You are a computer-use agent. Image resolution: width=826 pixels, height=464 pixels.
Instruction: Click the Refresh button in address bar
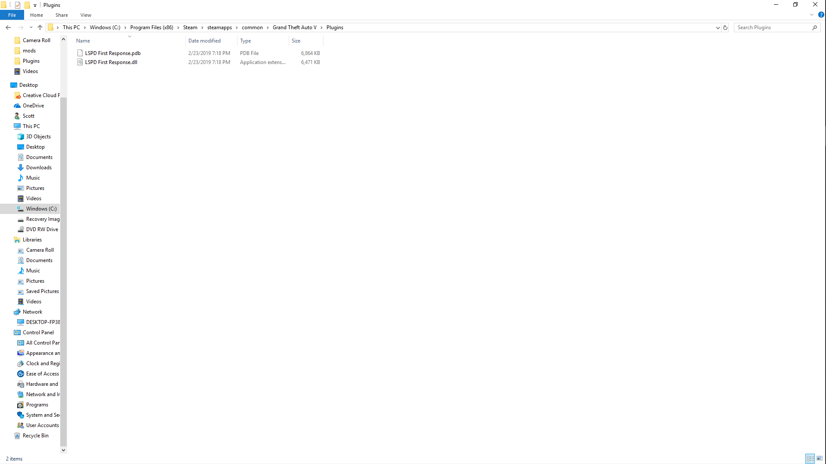click(725, 27)
